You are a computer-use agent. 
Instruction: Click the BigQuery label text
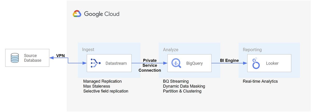pos(194,63)
